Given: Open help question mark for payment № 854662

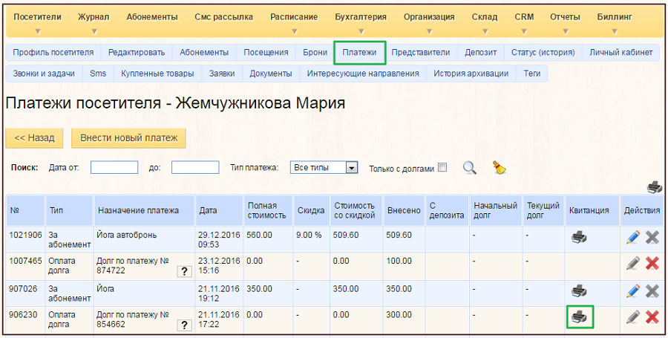Looking at the screenshot, I should (184, 325).
